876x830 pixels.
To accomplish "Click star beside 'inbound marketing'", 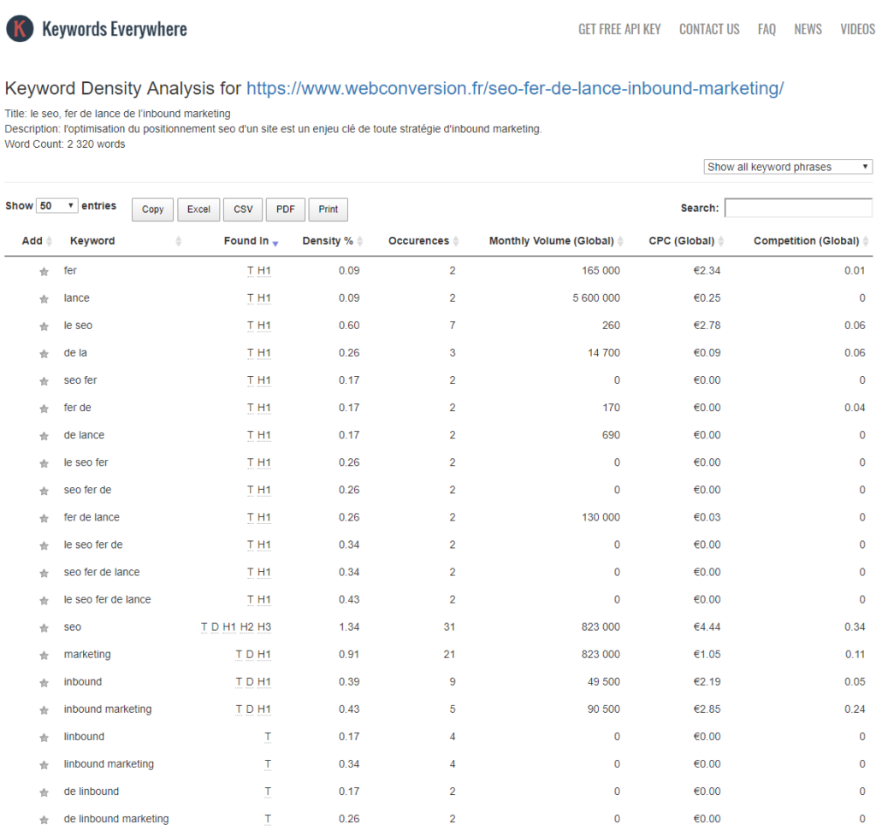I will 44,710.
